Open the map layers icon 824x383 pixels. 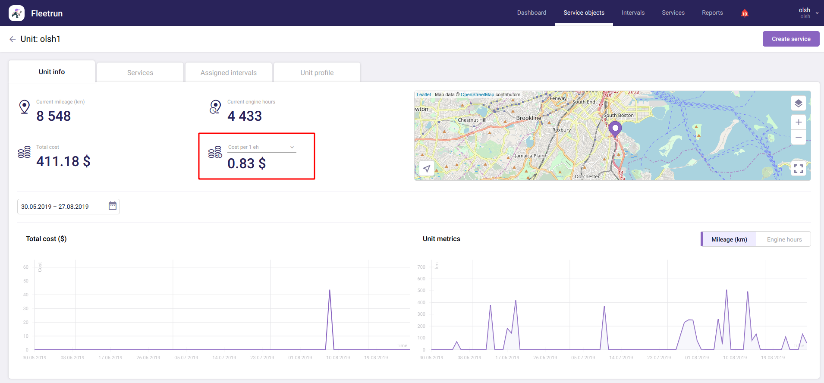click(798, 104)
